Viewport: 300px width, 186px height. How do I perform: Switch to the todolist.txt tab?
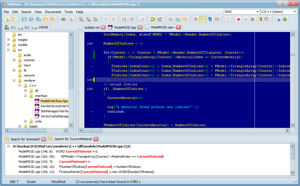pyautogui.click(x=92, y=28)
